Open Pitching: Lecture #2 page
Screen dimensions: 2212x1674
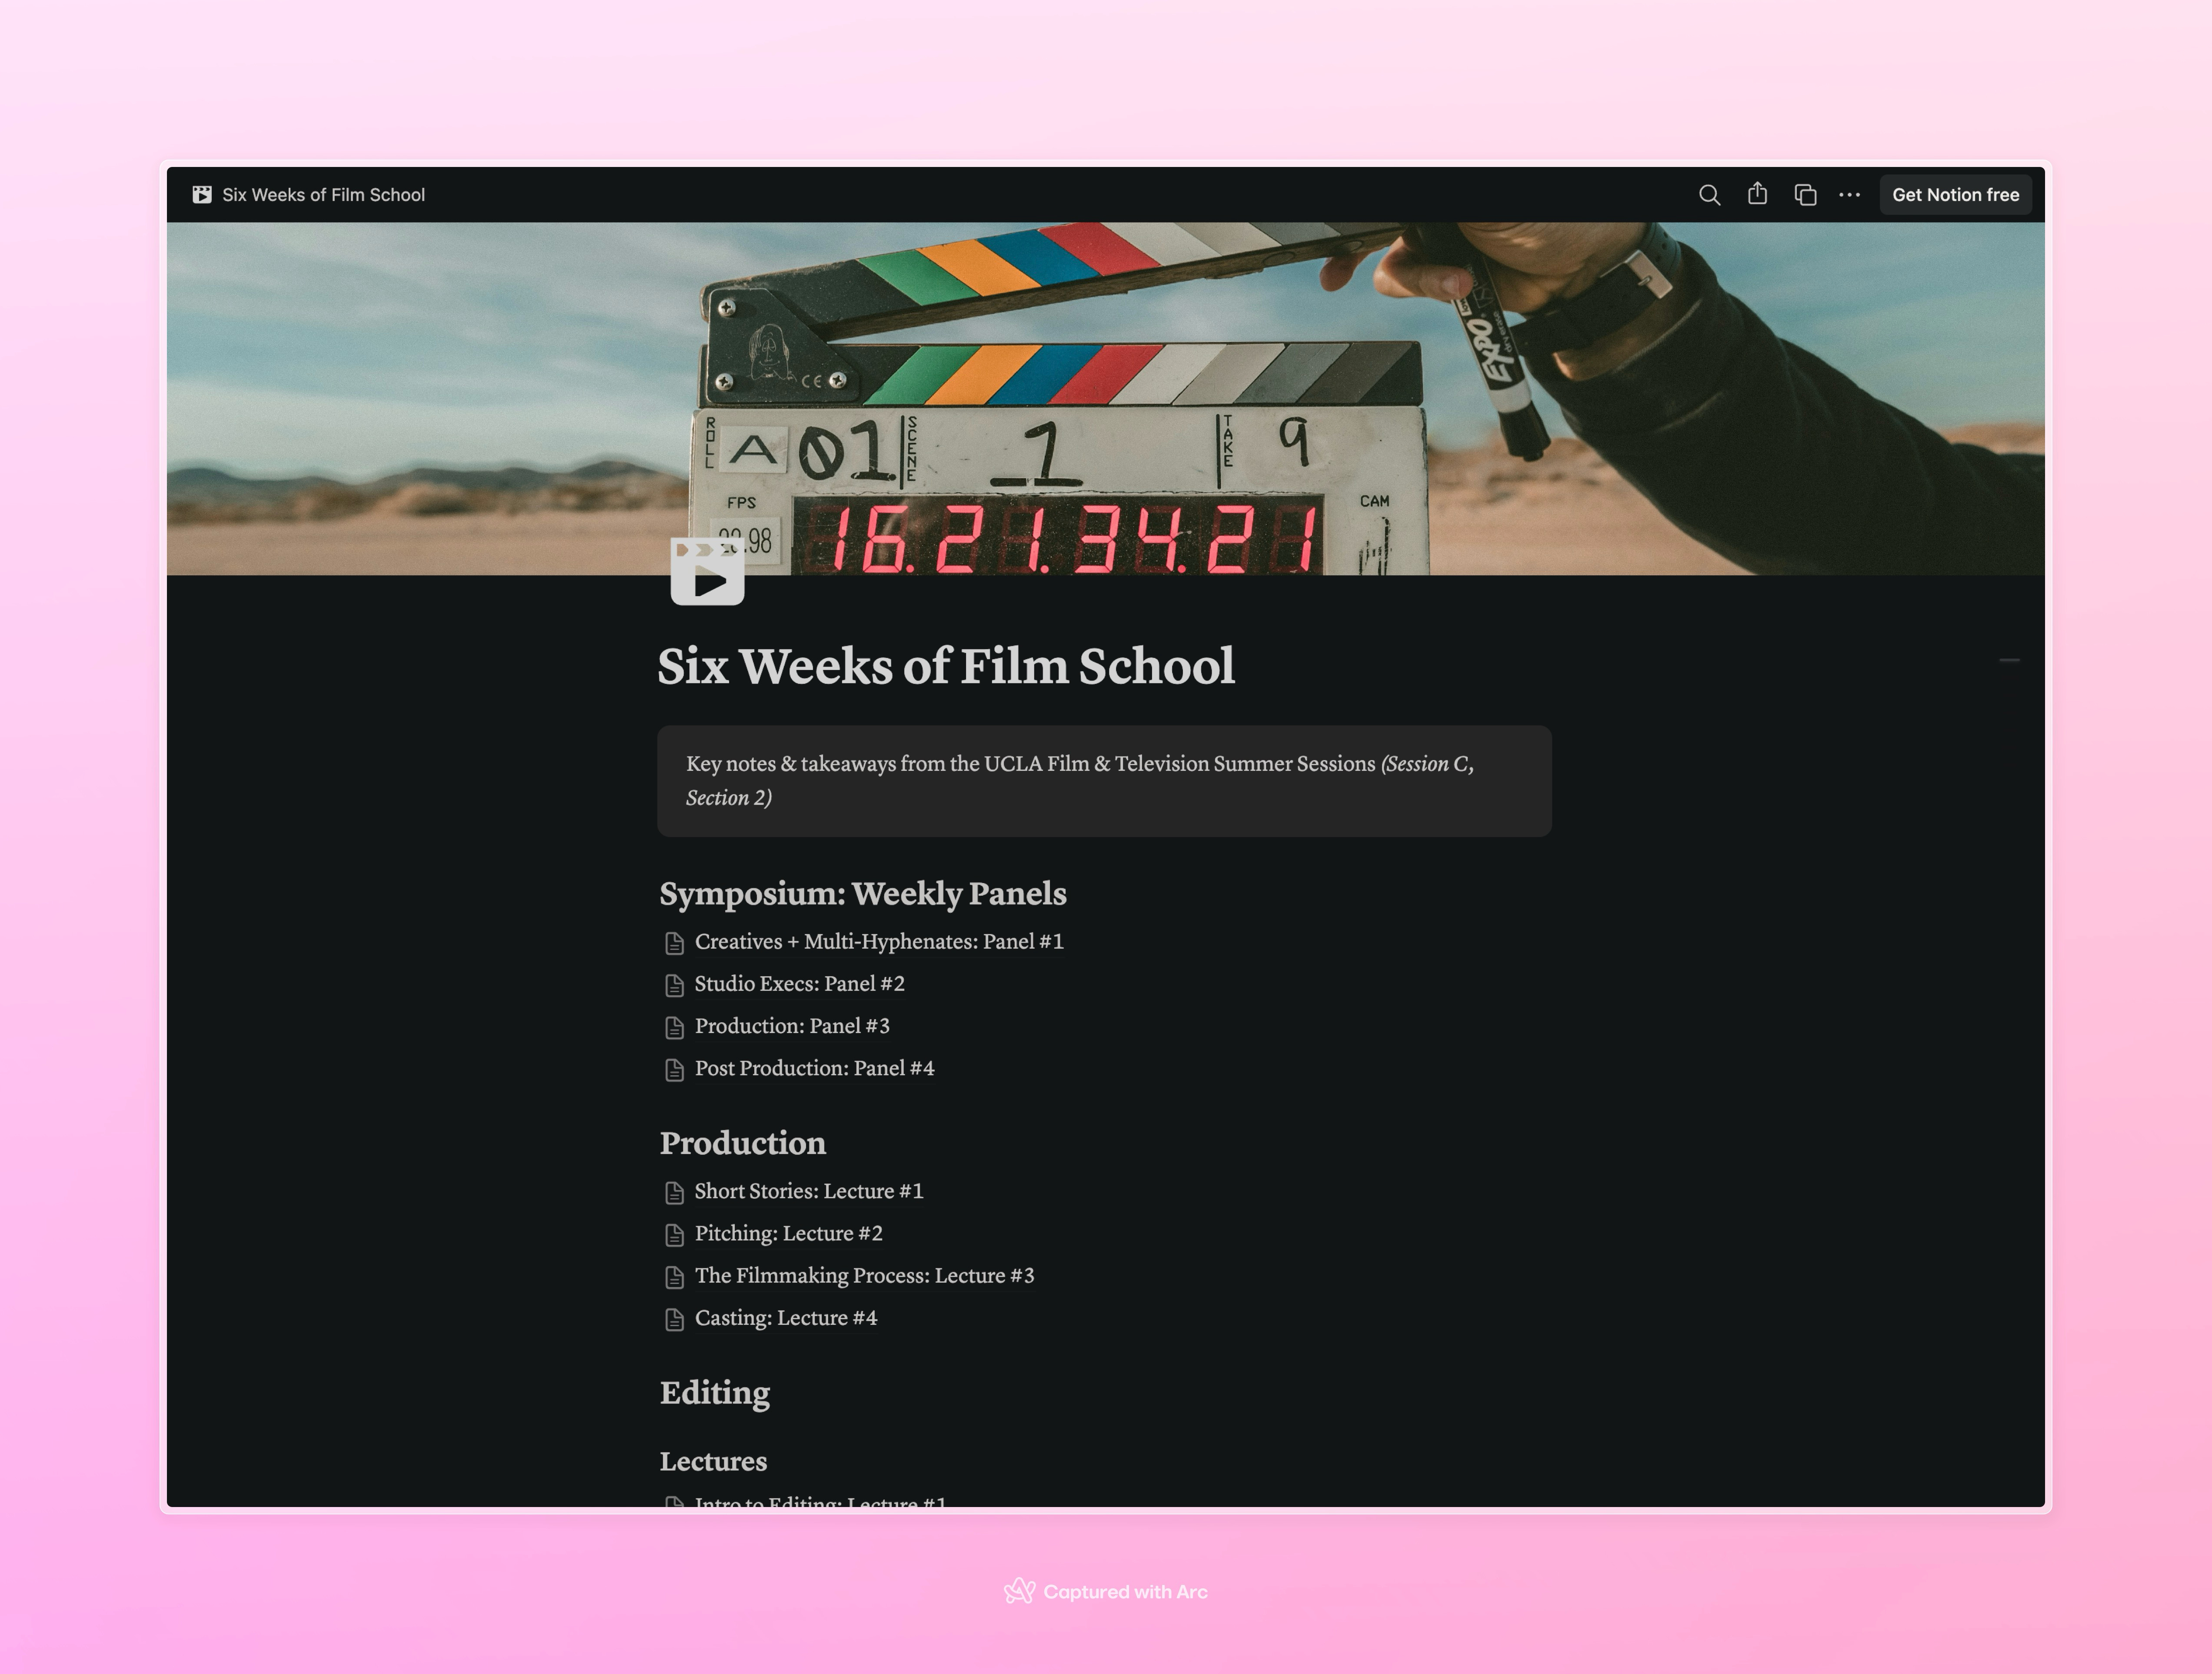[788, 1234]
